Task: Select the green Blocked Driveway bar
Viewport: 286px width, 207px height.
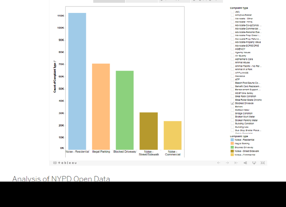Action: pyautogui.click(x=125, y=110)
